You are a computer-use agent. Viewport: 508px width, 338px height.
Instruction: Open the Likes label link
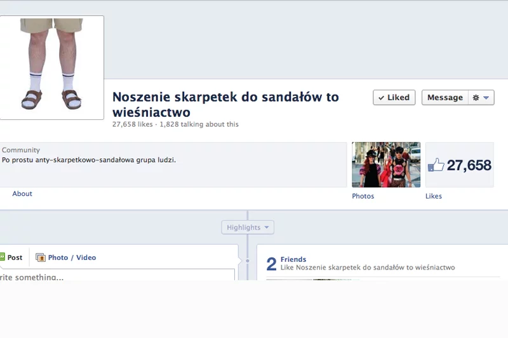click(434, 196)
